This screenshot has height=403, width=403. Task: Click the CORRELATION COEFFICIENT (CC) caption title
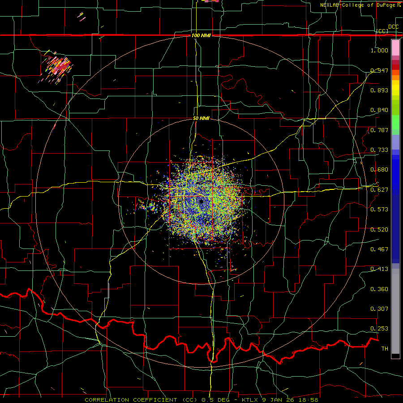tap(141, 400)
